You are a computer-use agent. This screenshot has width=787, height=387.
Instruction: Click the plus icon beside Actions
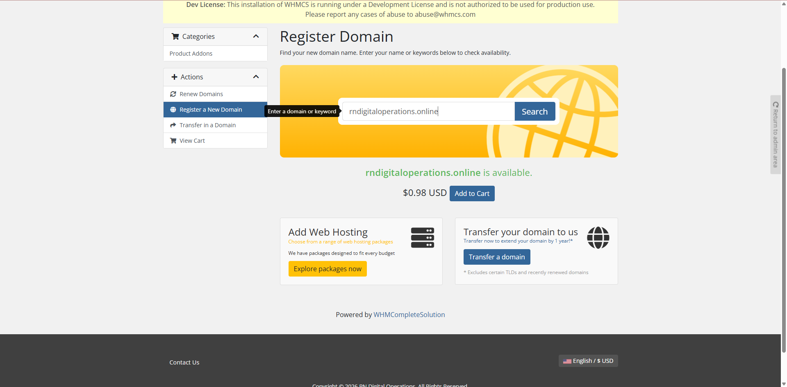tap(174, 77)
